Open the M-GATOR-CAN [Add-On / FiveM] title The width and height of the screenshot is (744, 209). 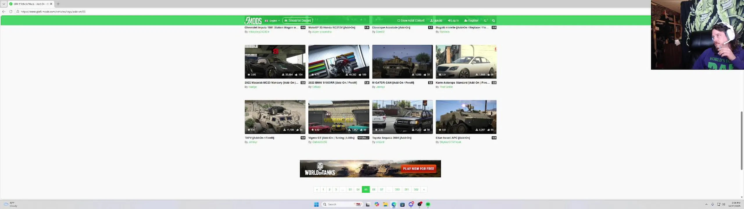click(393, 83)
